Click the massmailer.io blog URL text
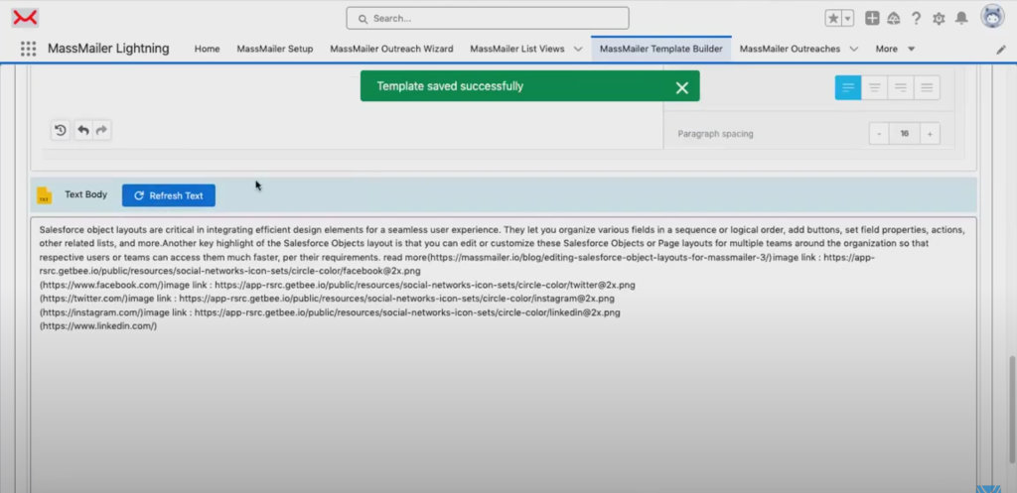 [601, 257]
